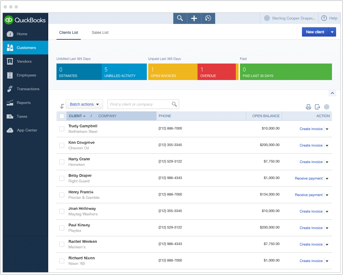Open Vendors in the sidebar menu

25,61
